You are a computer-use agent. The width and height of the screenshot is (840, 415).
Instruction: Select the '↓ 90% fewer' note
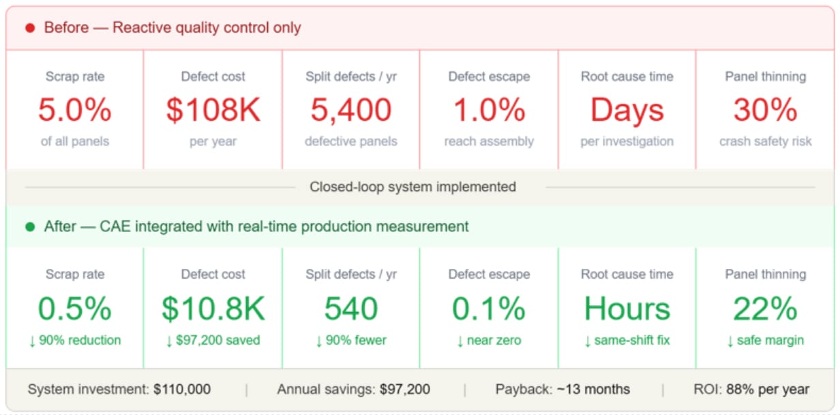(x=351, y=340)
